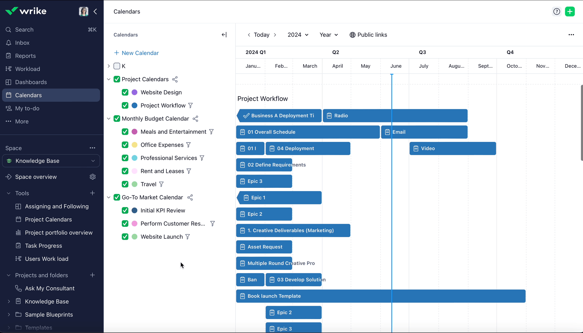This screenshot has width=583, height=333.
Task: Click the green plus icon to create new item
Action: tap(570, 11)
